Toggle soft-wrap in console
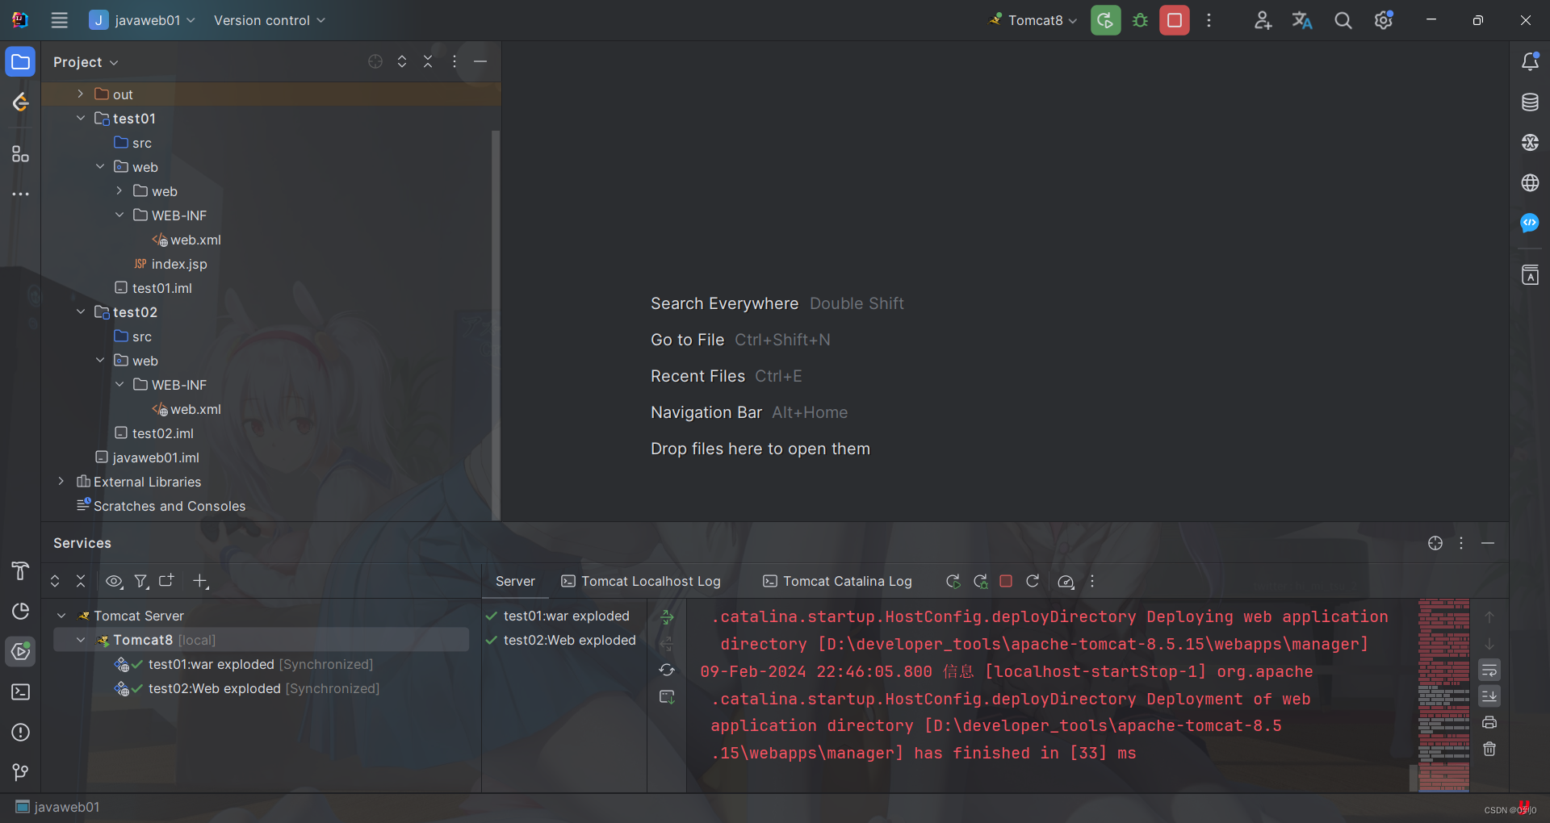Screen dimensions: 1550x823 tap(1489, 670)
